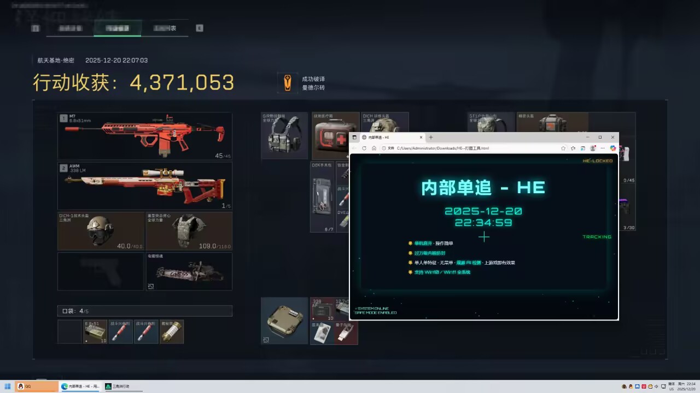The image size is (700, 393).
Task: Switch to the rightmost game tab ending in 列表
Action: pyautogui.click(x=165, y=28)
